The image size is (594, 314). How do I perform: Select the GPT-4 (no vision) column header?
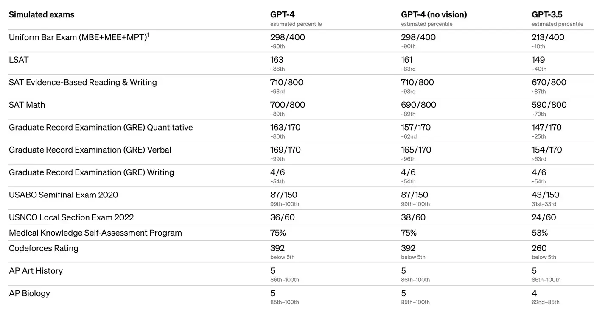[434, 15]
